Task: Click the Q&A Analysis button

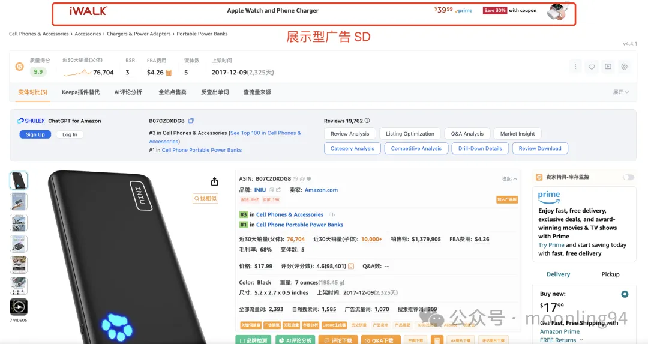Action: [467, 133]
